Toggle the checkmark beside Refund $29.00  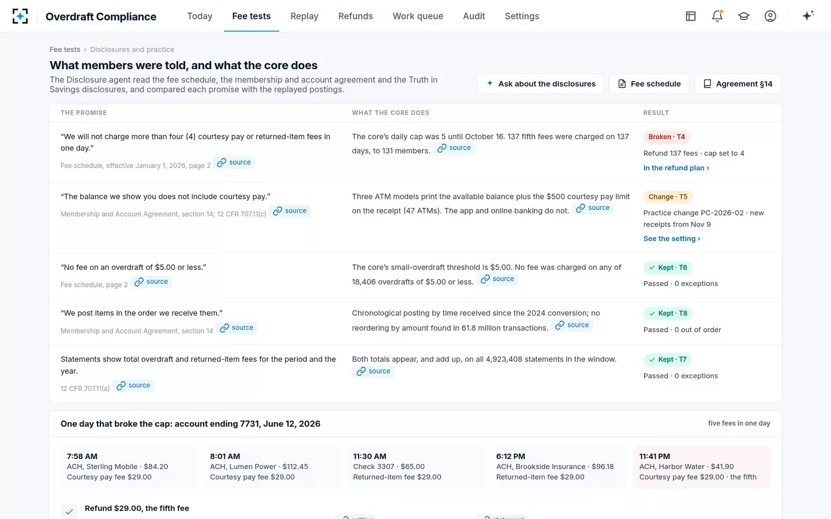(x=69, y=512)
